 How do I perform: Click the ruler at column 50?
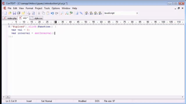(86, 22)
